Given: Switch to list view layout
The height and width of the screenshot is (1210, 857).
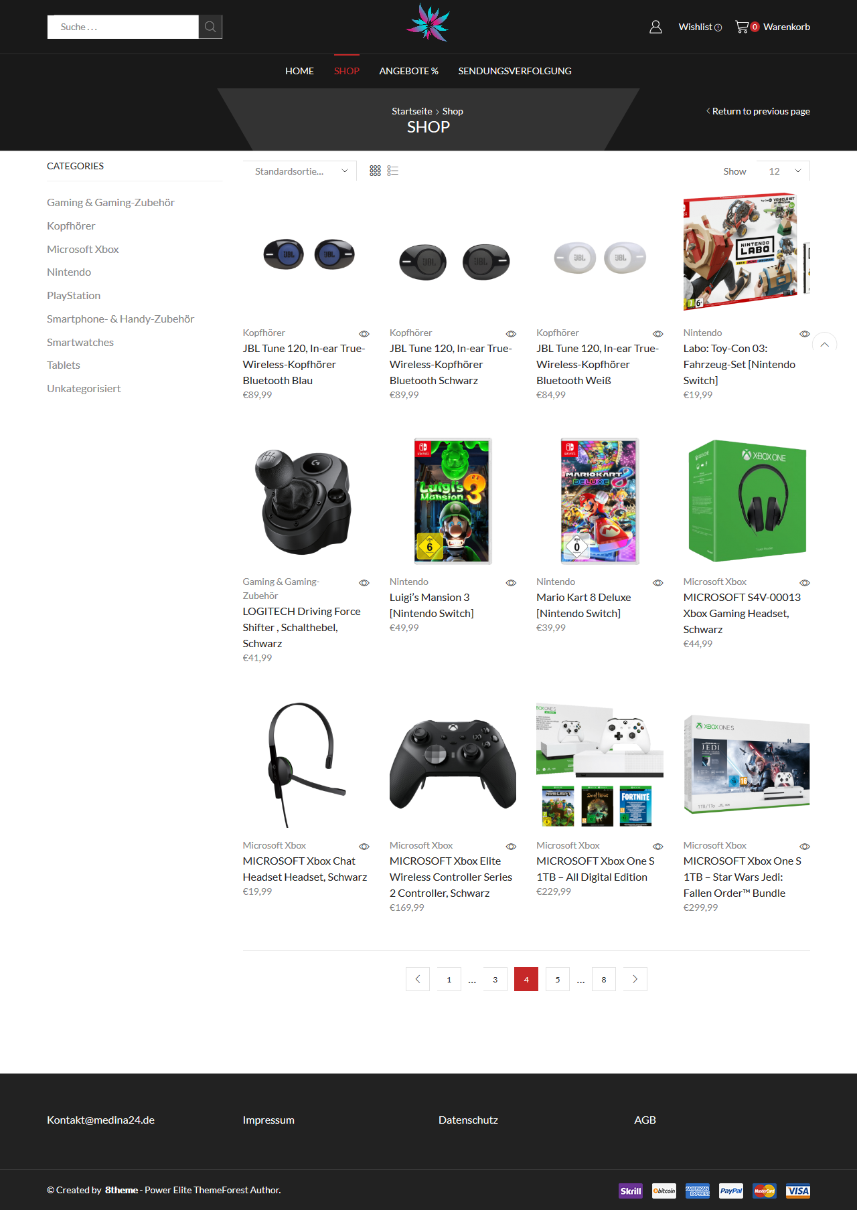Looking at the screenshot, I should coord(393,171).
